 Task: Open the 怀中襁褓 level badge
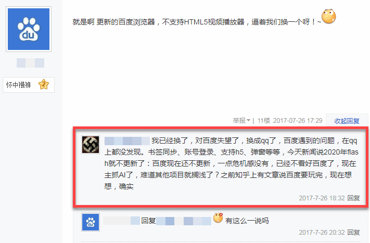coord(29,85)
